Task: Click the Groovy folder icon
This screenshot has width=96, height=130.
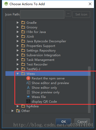Action: pyautogui.click(x=23, y=27)
